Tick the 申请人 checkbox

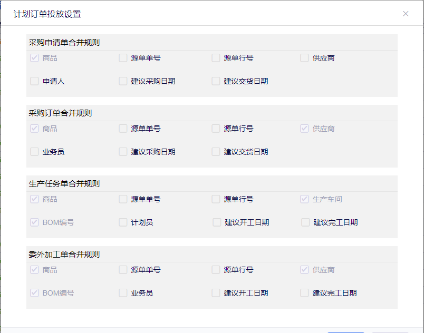pos(34,81)
